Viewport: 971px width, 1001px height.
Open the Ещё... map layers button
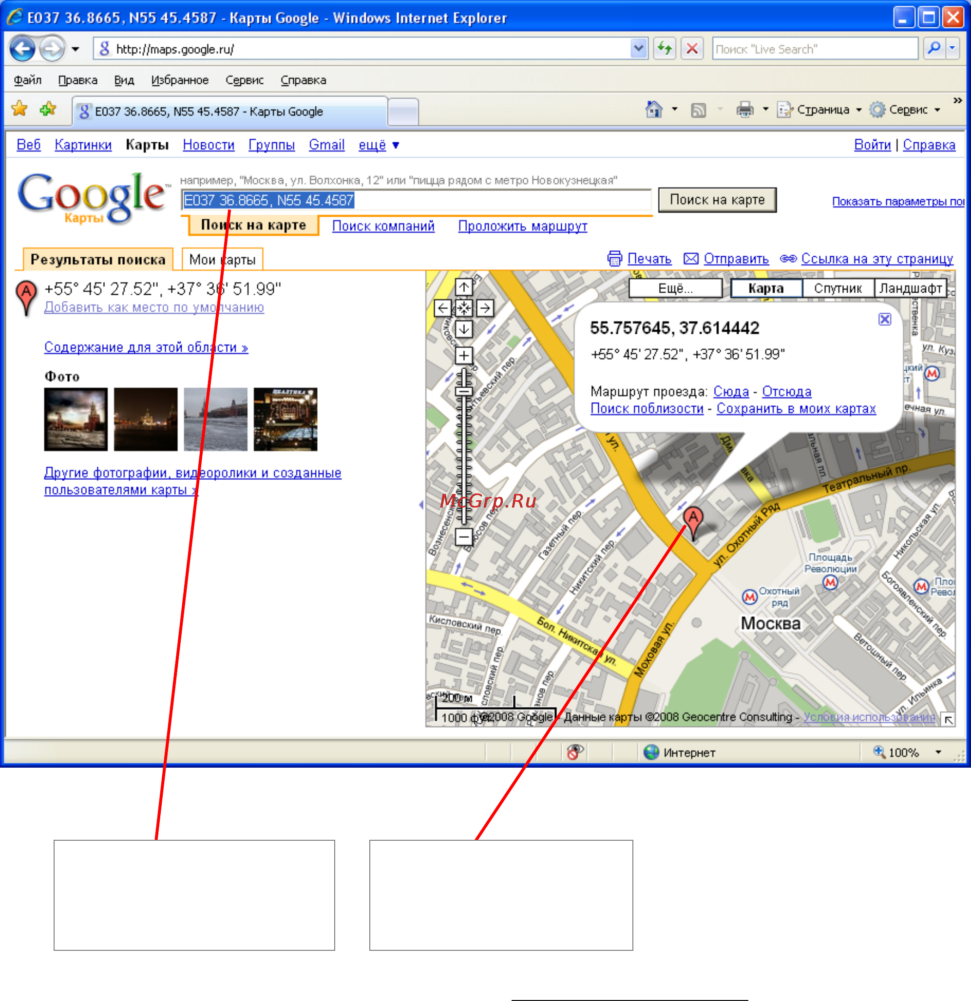point(675,288)
